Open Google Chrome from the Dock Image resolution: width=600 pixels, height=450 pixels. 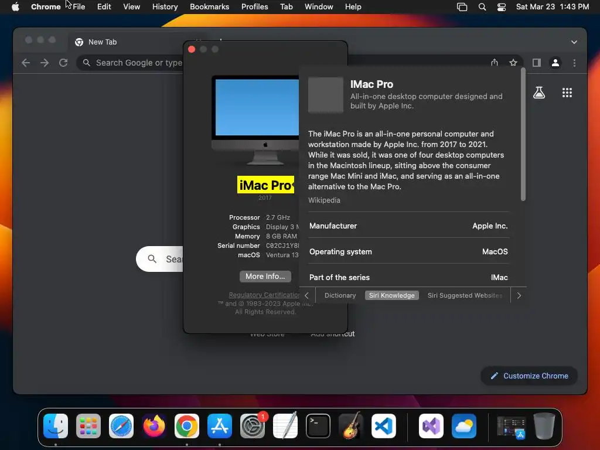187,426
